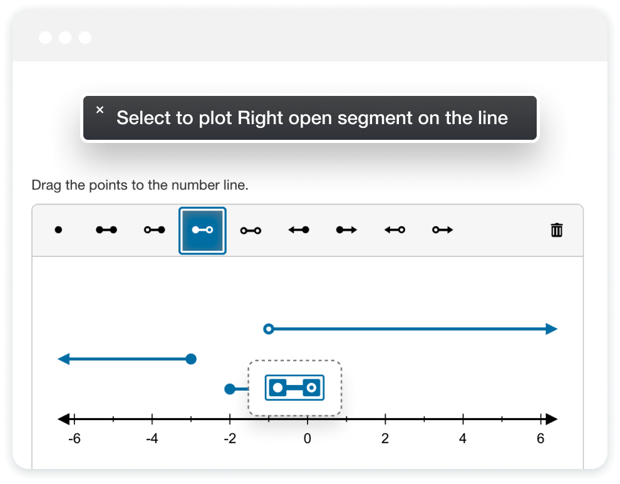Pick the both-ends open segment tool
This screenshot has width=620, height=484.
251,230
